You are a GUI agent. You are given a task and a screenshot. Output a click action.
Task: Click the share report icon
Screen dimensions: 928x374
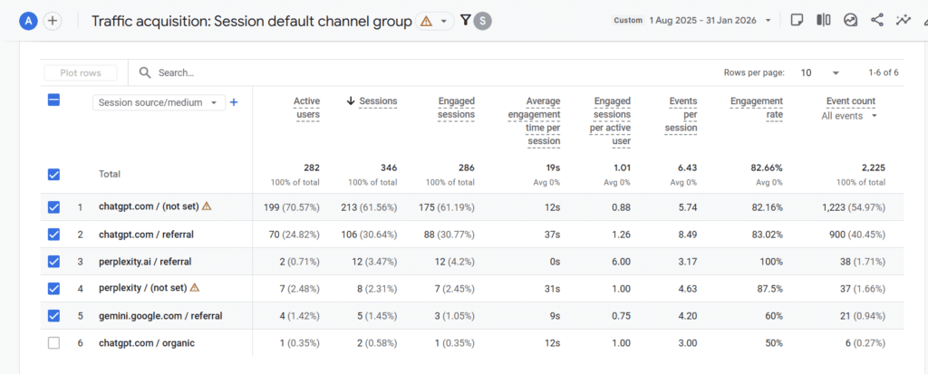(x=876, y=20)
